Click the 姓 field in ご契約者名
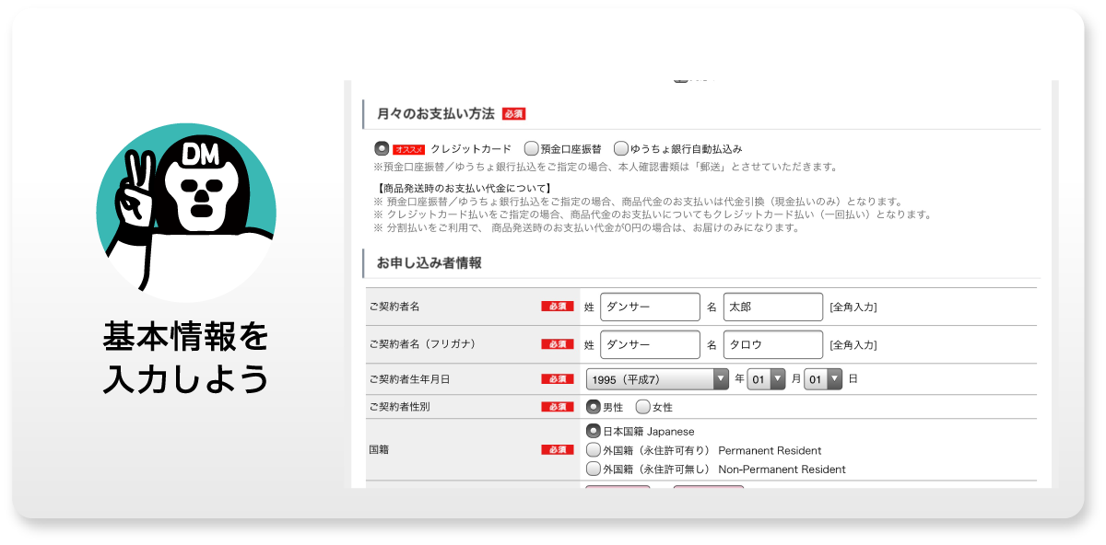The height and width of the screenshot is (545, 1106). [650, 307]
